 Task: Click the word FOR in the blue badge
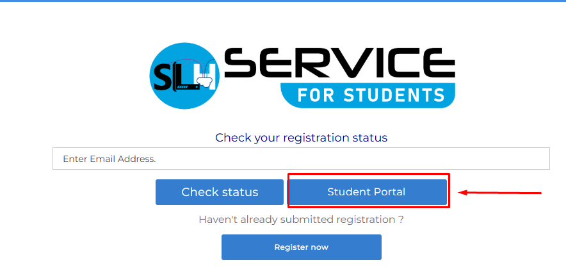pyautogui.click(x=315, y=96)
